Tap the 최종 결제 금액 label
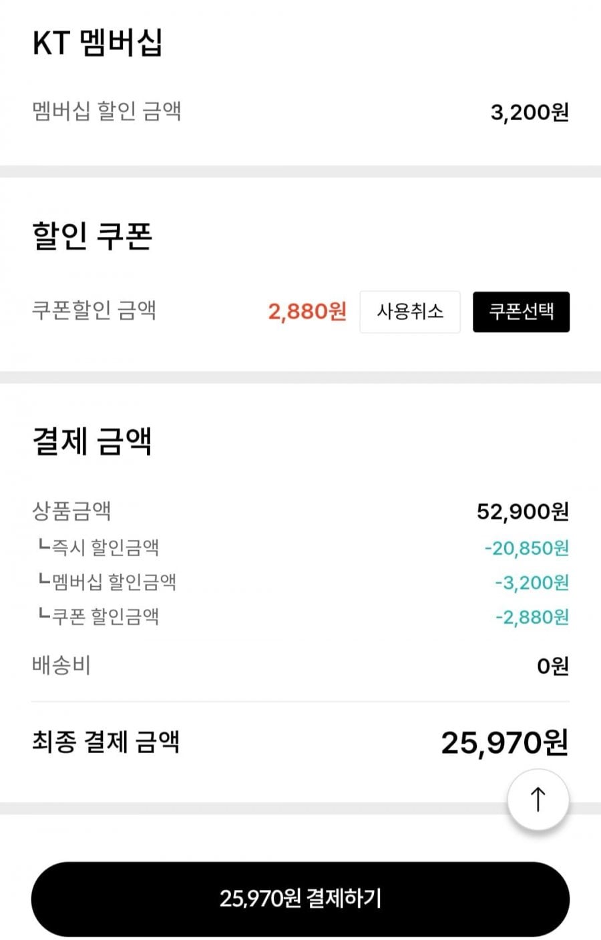The width and height of the screenshot is (601, 940). pos(106,742)
